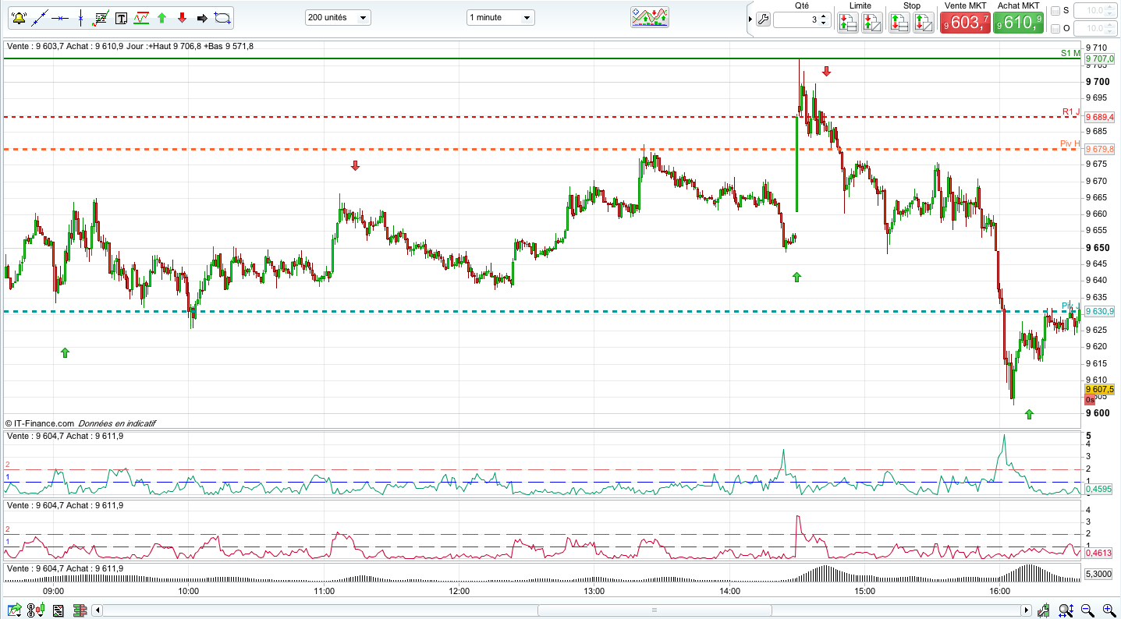Click the Jour +Haut 9 706,8 header text
The image size is (1121, 619).
click(165, 46)
